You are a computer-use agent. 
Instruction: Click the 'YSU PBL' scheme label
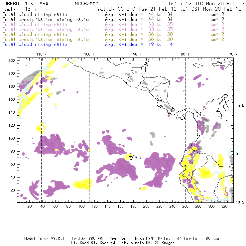pos(96,239)
